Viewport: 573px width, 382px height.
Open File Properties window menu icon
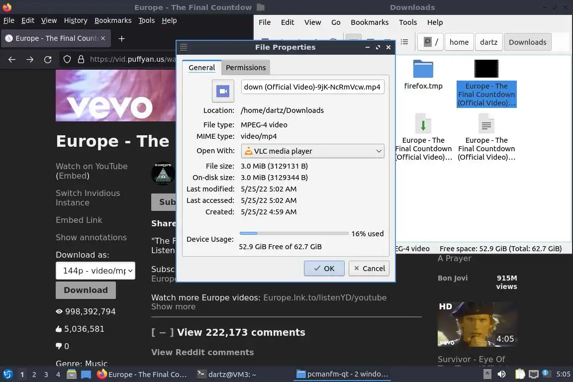[184, 47]
